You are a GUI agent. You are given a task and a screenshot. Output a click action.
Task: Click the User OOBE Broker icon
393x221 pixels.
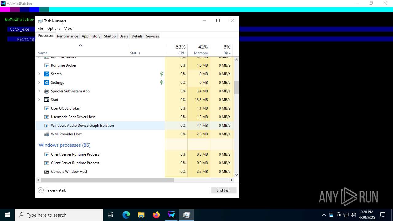tap(47, 108)
